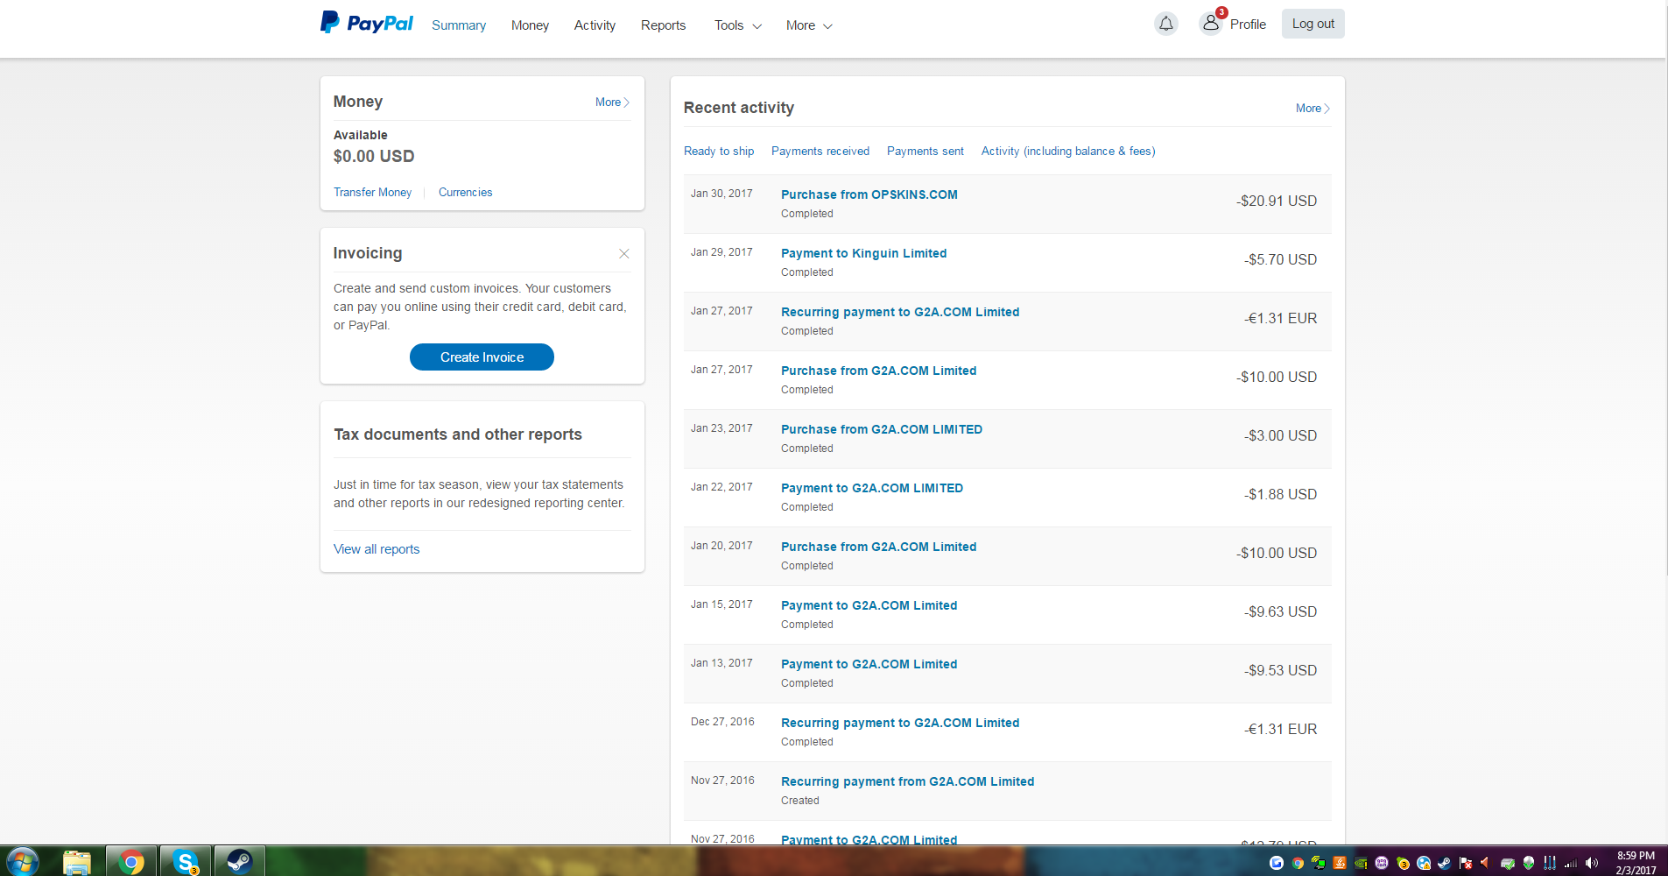Show Activity (including balance & fees)
Viewport: 1668px width, 876px height.
click(1068, 152)
